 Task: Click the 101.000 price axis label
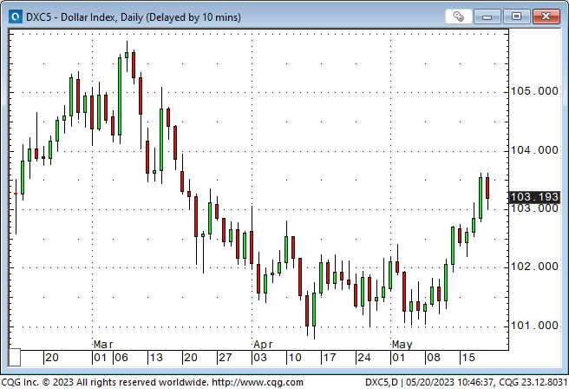coord(534,325)
